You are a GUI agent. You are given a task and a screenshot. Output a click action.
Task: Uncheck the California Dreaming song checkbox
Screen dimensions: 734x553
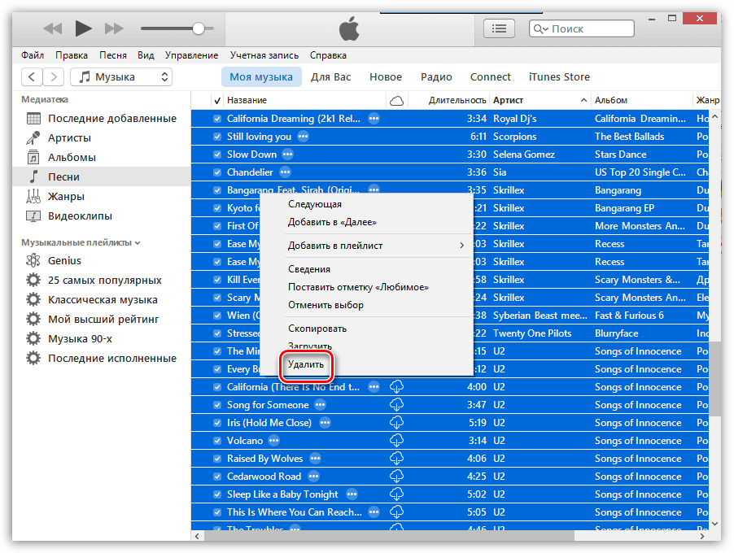coord(217,119)
